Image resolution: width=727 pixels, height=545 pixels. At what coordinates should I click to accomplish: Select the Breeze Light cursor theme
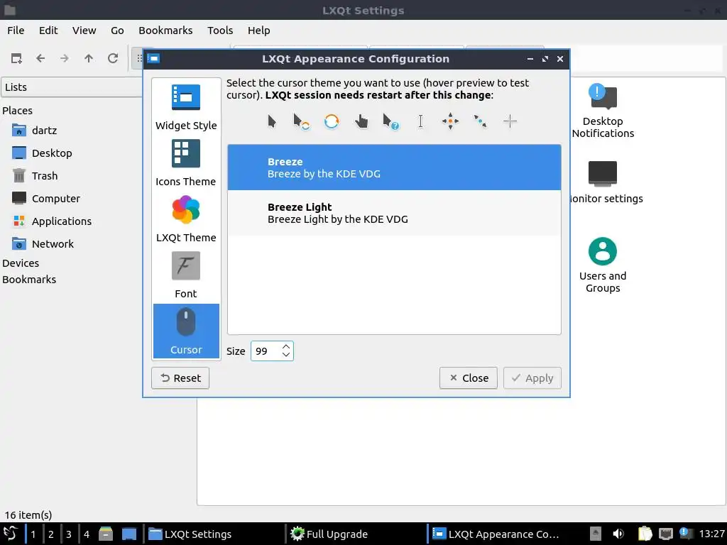394,213
